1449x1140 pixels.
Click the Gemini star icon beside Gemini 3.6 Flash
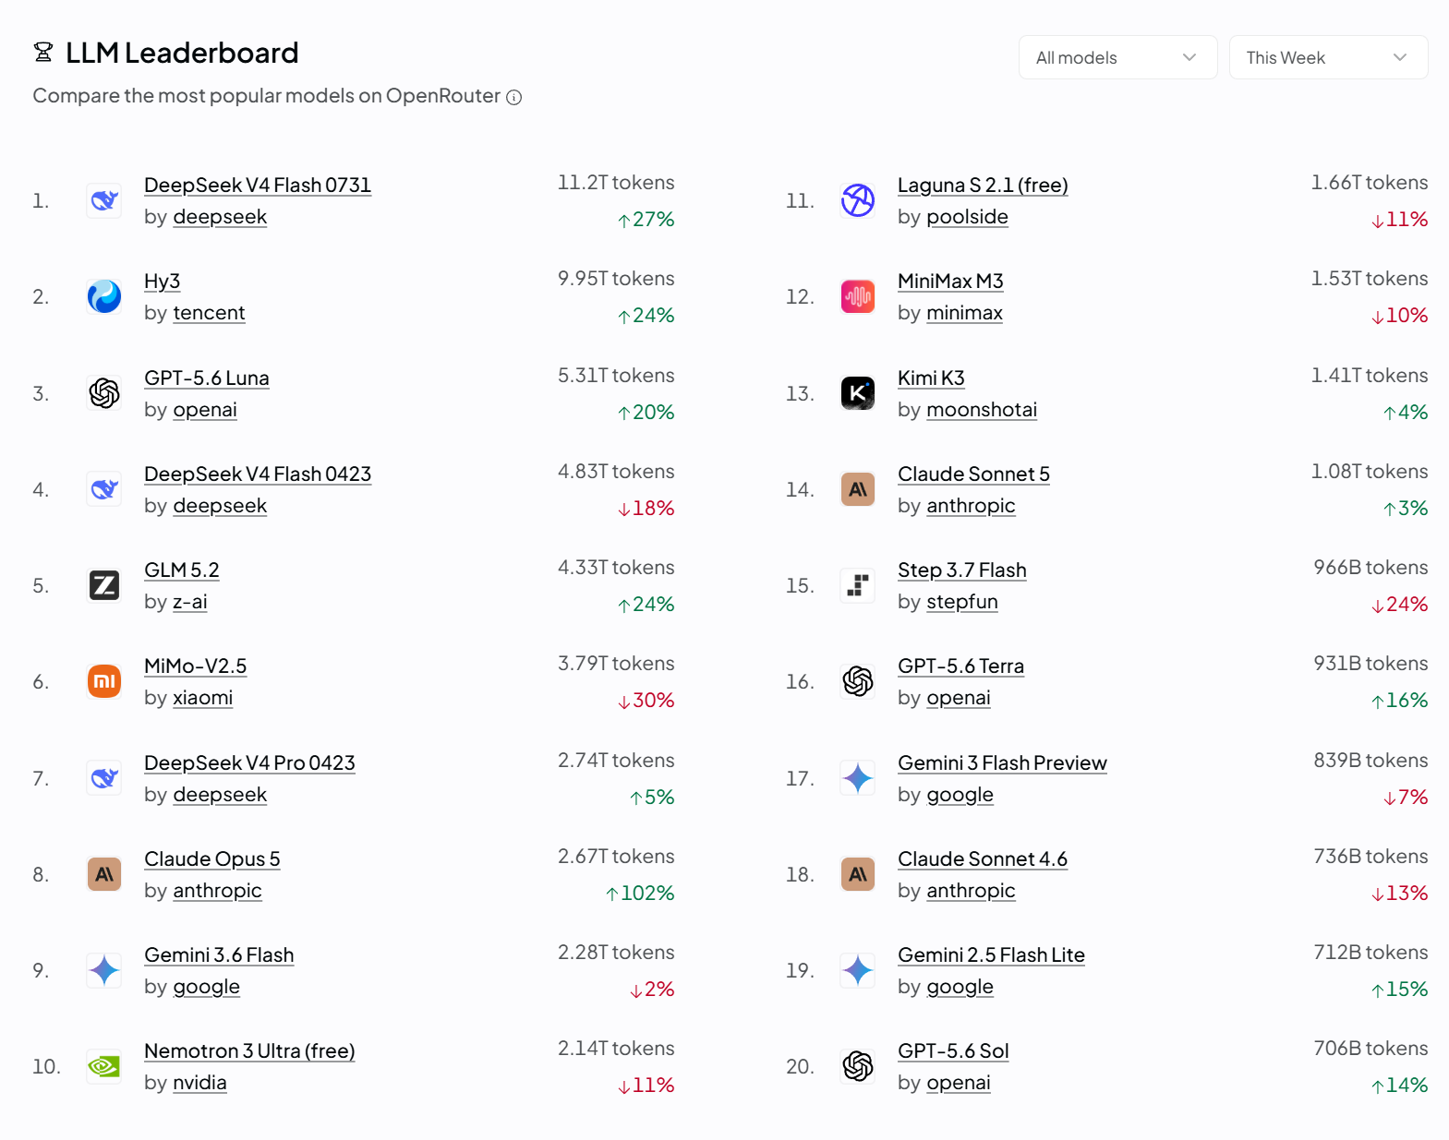click(x=104, y=970)
